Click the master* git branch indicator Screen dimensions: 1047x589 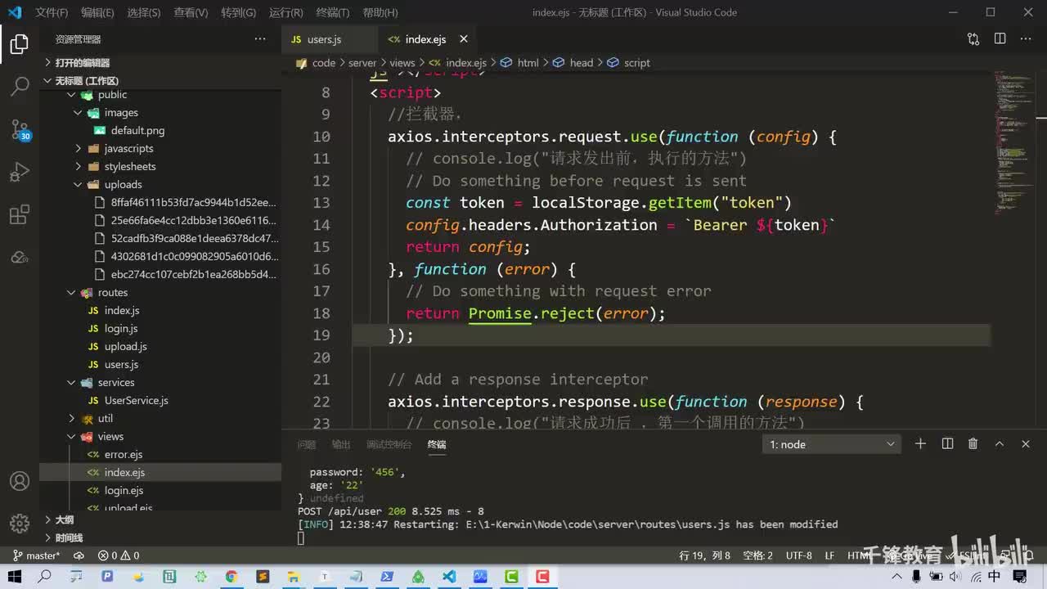[x=37, y=555]
